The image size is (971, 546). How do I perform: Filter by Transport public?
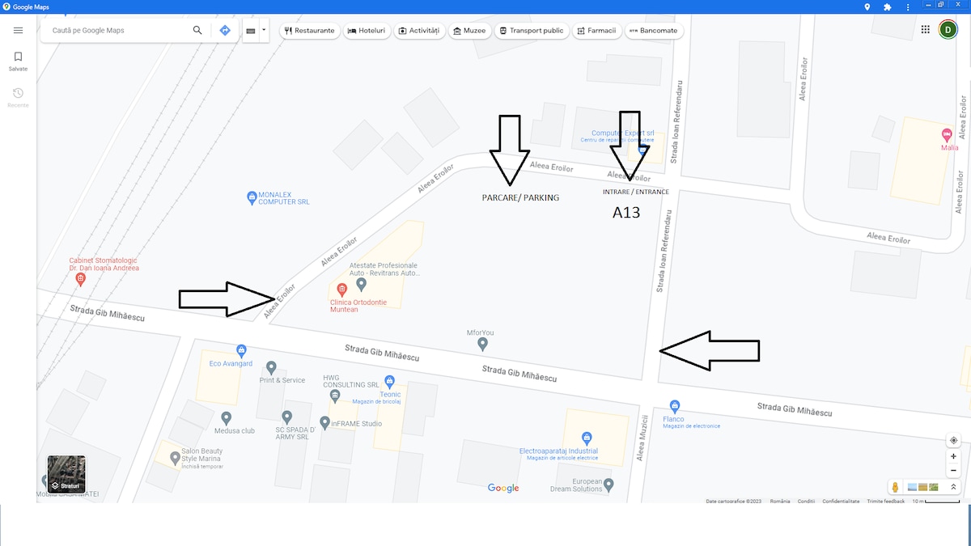pyautogui.click(x=531, y=31)
